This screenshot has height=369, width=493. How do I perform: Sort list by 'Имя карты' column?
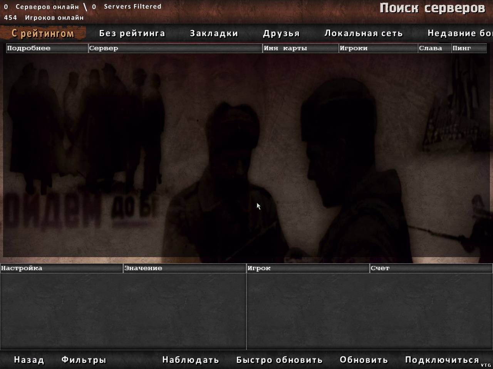pos(300,48)
